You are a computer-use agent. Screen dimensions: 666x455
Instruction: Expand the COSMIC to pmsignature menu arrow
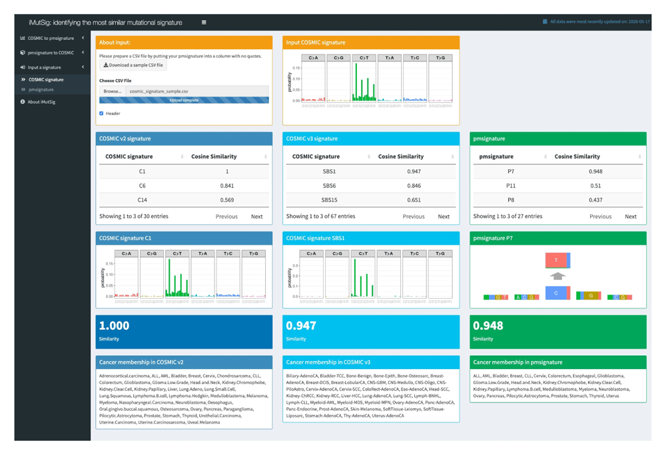point(83,39)
